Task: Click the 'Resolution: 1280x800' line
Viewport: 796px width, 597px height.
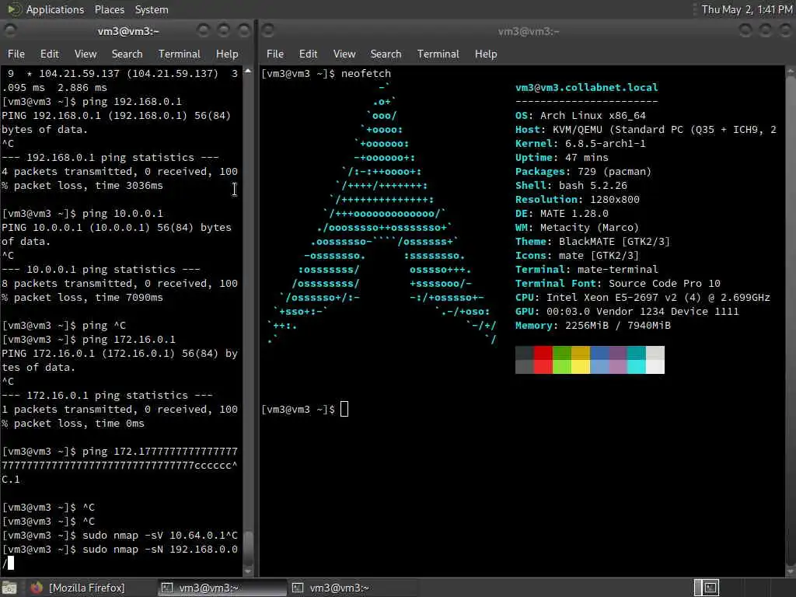Action: [578, 200]
